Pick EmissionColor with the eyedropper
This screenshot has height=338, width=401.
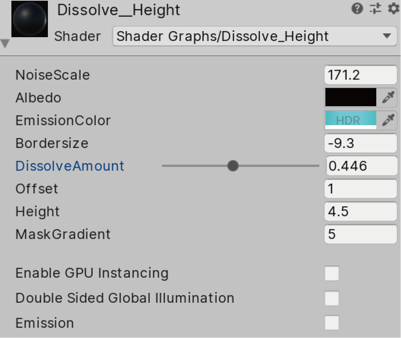click(388, 120)
